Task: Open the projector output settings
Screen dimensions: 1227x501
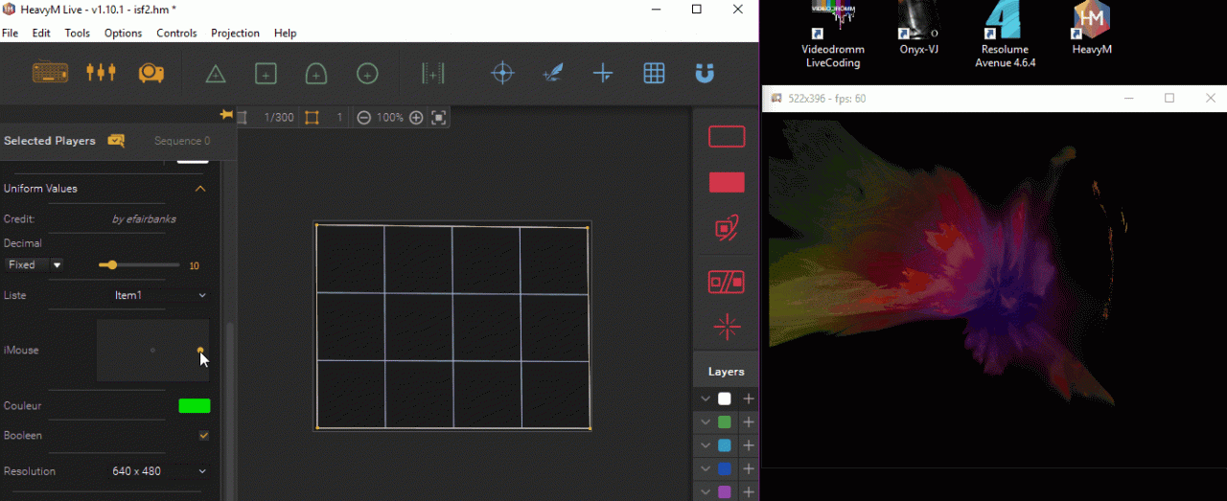Action: pos(150,73)
